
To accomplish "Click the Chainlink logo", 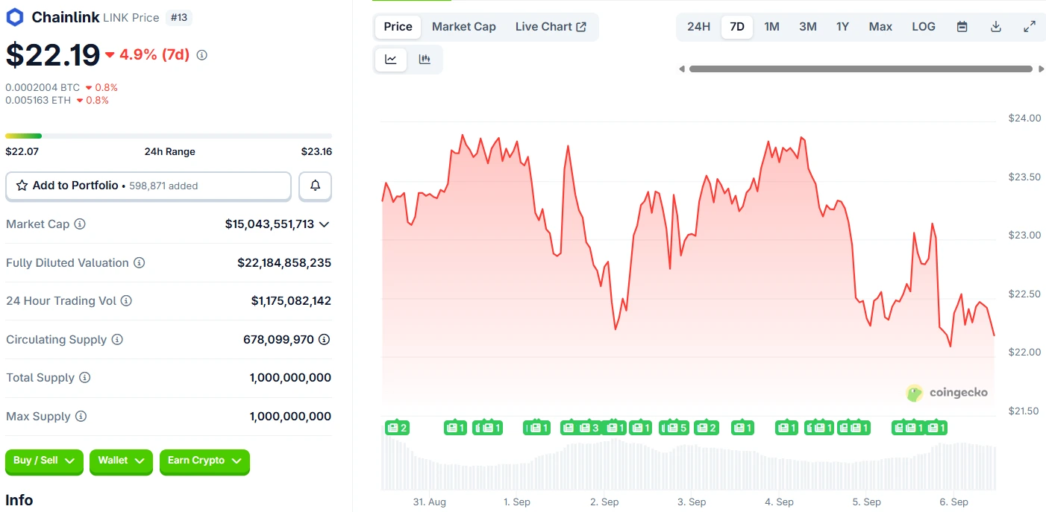I will 13,16.
